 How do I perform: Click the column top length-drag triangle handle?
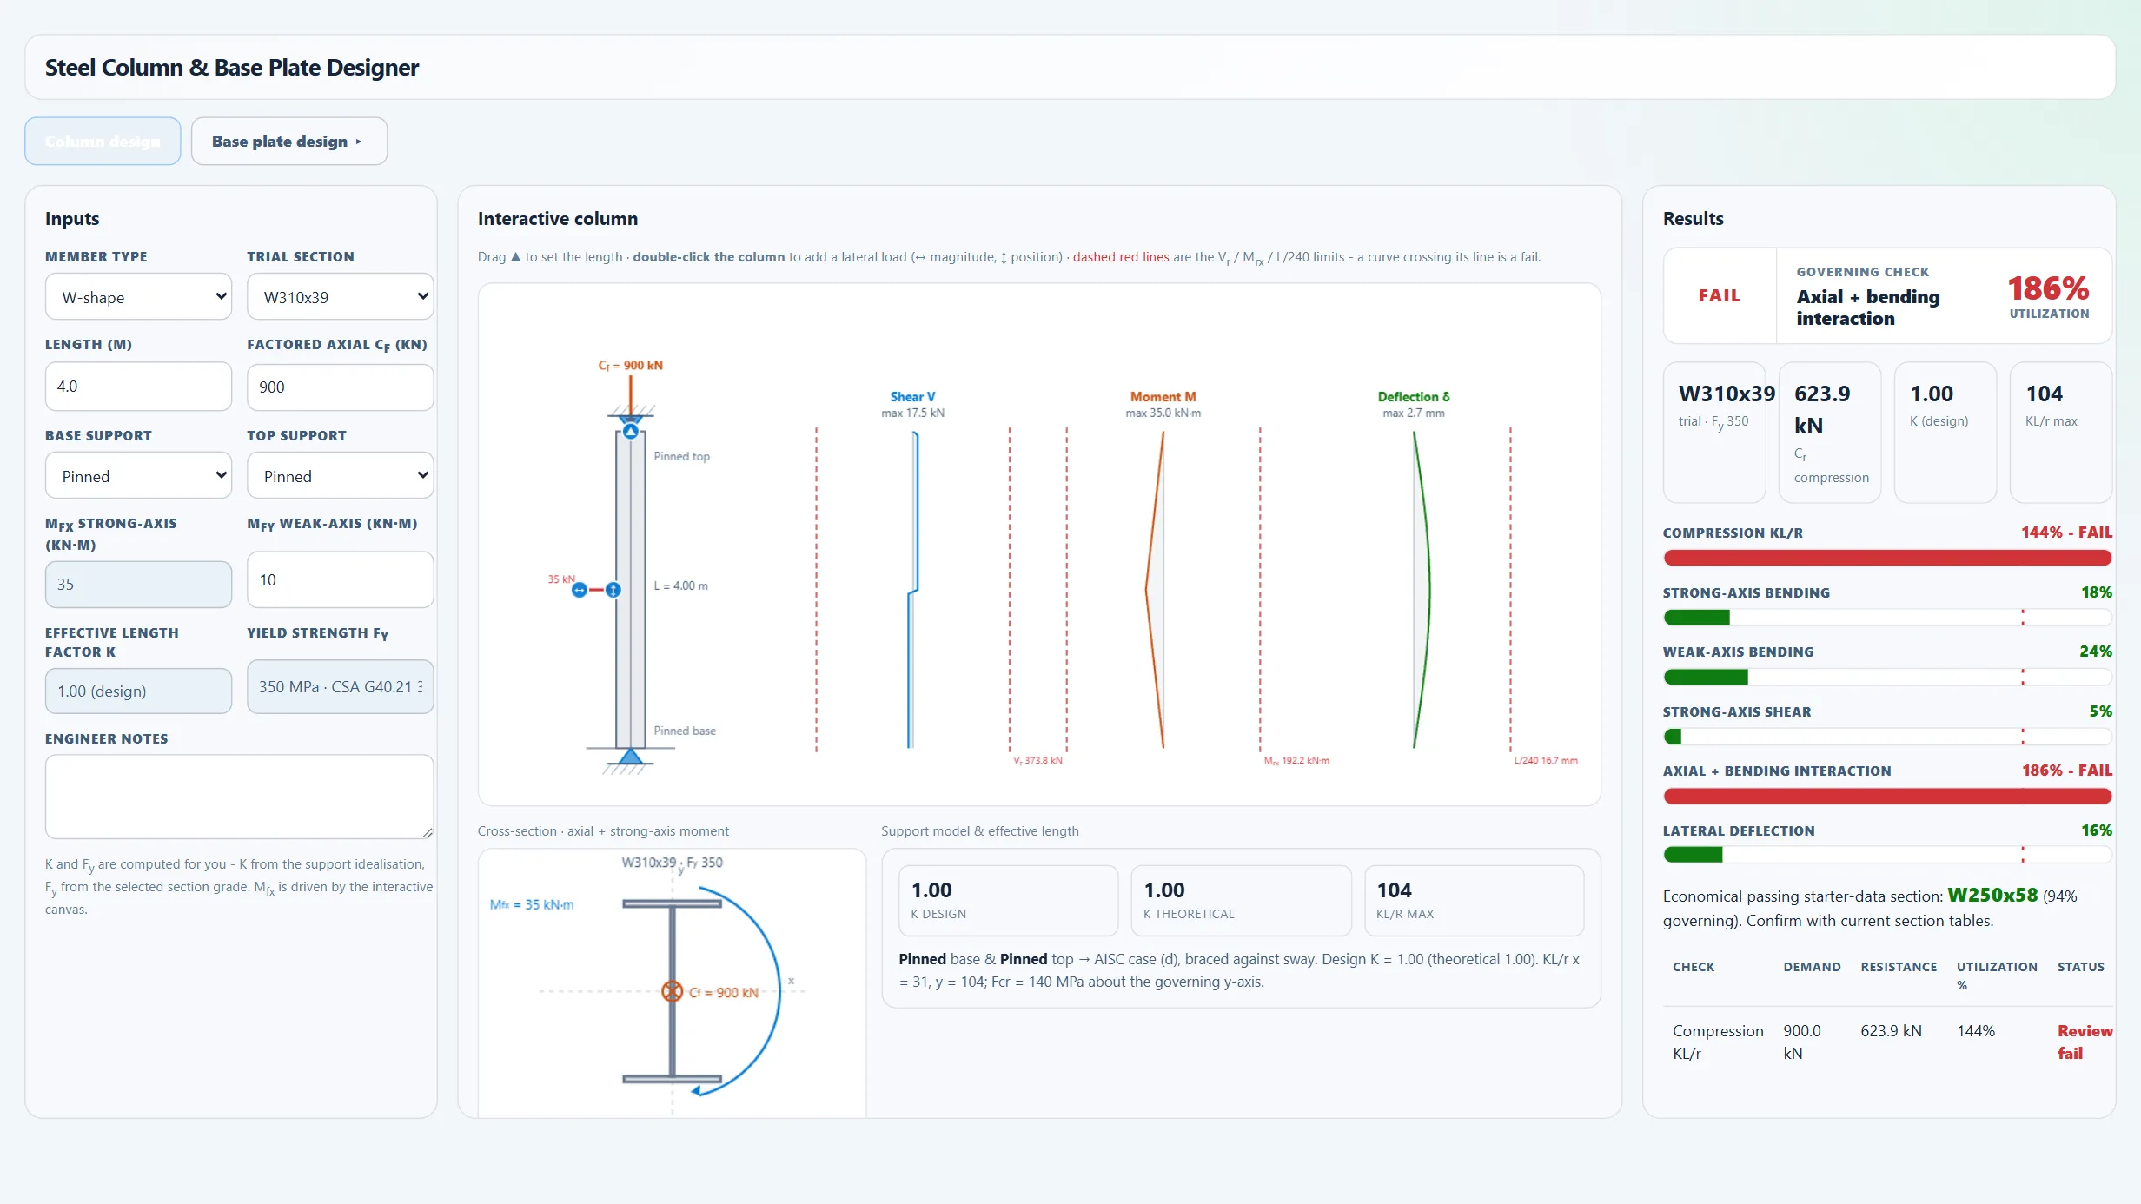[631, 431]
